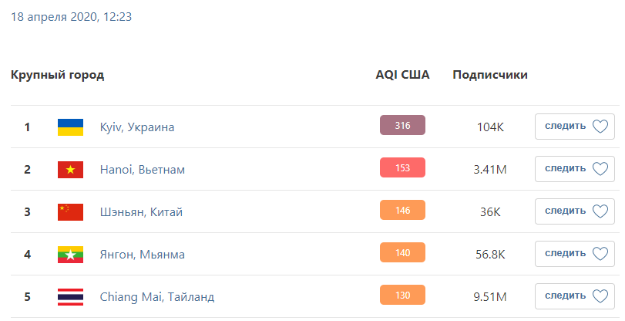The width and height of the screenshot is (625, 321).
Task: Click the Myanmar flag icon
Action: click(70, 254)
